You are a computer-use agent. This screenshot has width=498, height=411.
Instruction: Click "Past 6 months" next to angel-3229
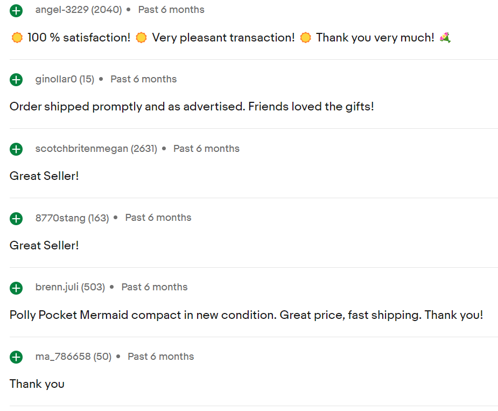[x=171, y=10]
